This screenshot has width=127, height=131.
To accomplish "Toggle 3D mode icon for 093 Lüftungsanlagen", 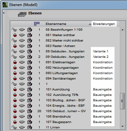I will 30,73.
